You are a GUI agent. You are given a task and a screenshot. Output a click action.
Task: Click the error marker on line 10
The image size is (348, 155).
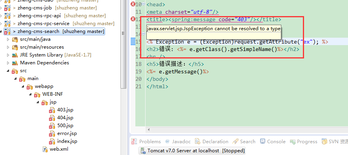pos(133,4)
